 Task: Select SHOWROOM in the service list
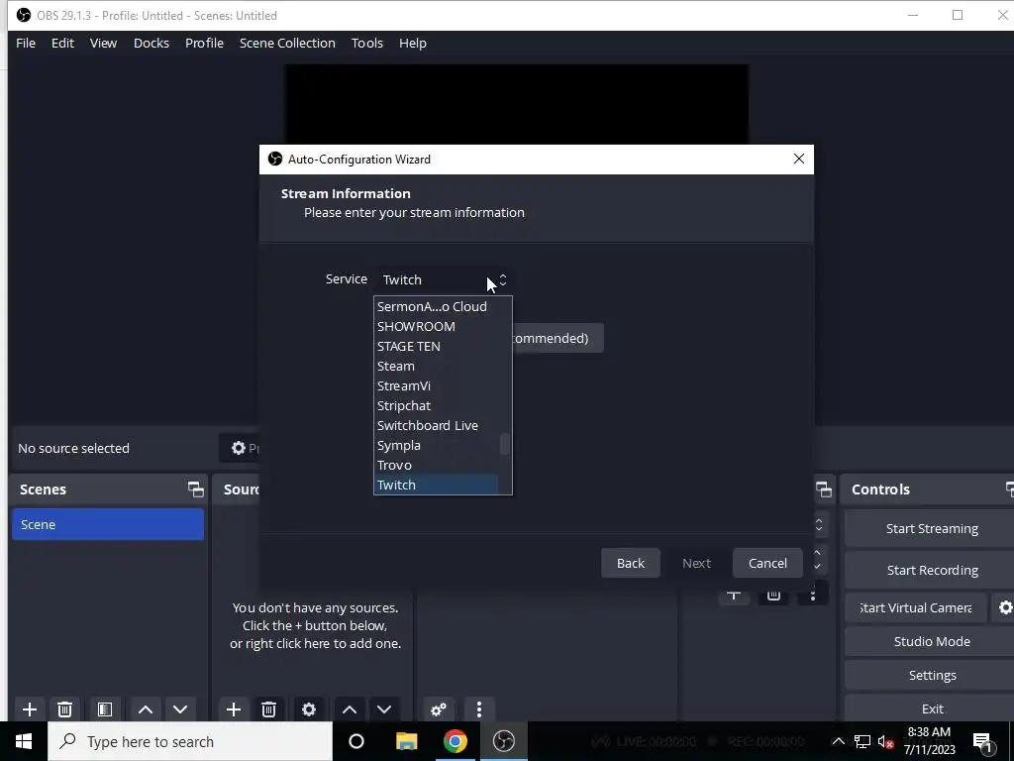click(x=437, y=326)
